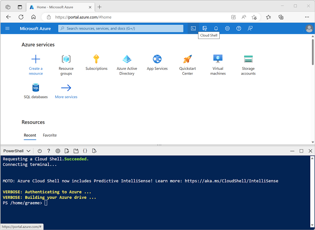Click the Azure search resources box

tap(121, 28)
